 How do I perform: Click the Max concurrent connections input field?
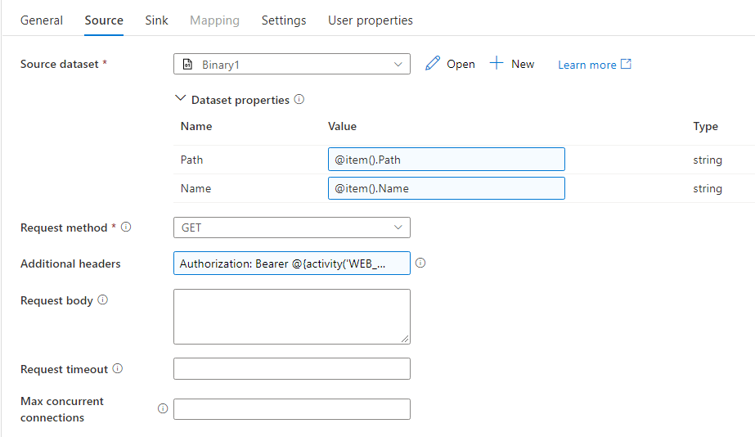[x=292, y=409]
